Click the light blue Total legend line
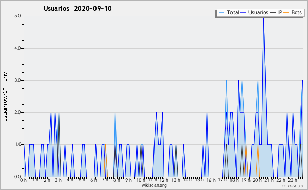Image resolution: width=308 pixels, height=190 pixels. (221, 13)
